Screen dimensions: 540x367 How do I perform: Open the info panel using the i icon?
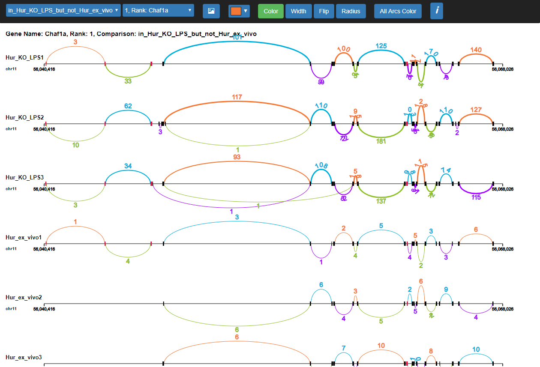(x=436, y=11)
